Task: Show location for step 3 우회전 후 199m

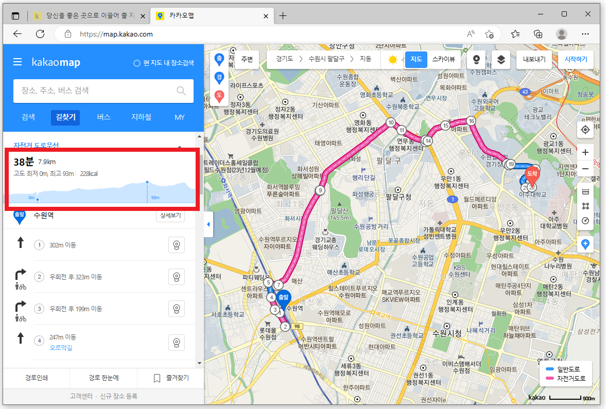Action: click(177, 309)
